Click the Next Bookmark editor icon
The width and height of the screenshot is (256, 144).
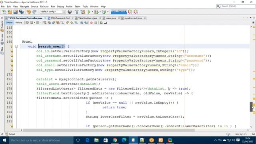(x=72, y=23)
